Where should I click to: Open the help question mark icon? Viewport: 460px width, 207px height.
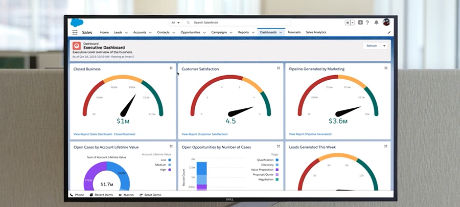(x=367, y=22)
